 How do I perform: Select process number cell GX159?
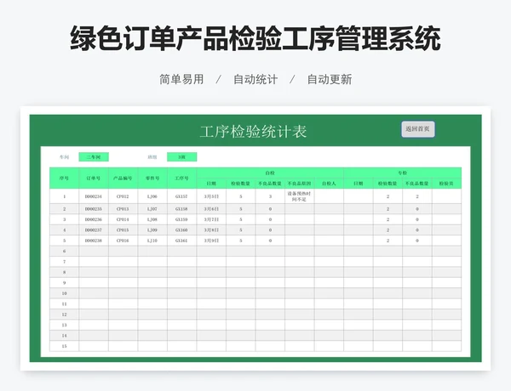182,219
